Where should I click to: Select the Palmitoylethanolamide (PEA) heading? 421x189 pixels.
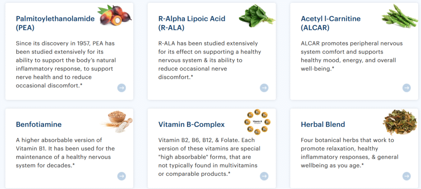pos(56,23)
